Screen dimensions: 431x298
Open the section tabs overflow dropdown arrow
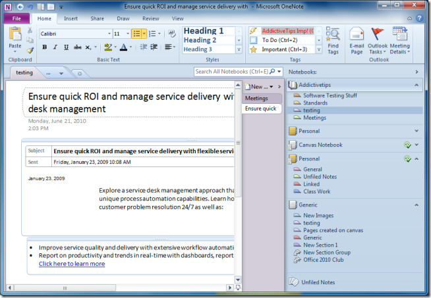(x=61, y=73)
